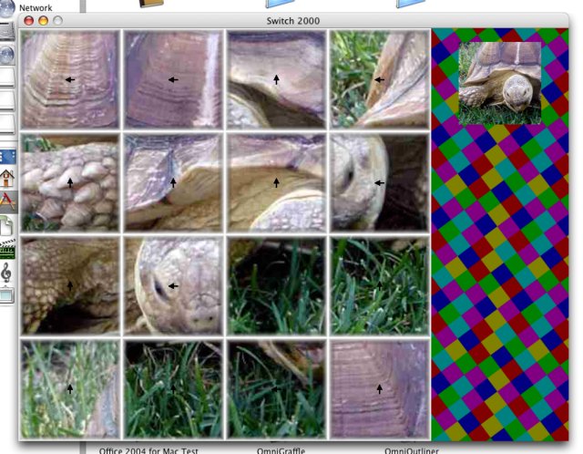Click the grass tile with white clover specks
The image size is (583, 454).
point(379,285)
